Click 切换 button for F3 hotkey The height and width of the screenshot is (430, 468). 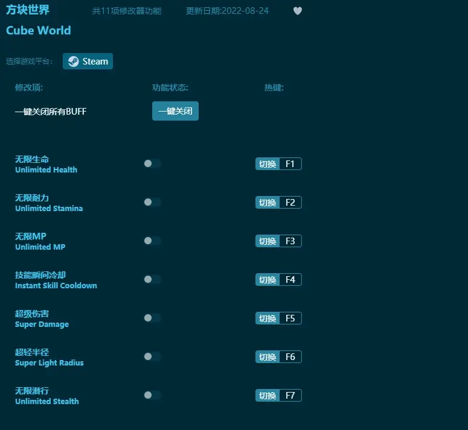click(x=268, y=241)
